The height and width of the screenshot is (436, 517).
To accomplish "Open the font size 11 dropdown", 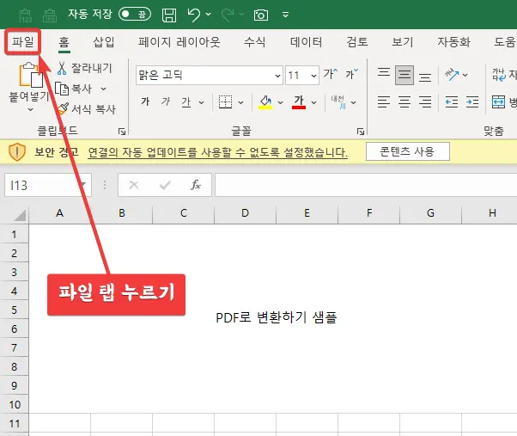I will (313, 76).
